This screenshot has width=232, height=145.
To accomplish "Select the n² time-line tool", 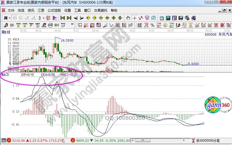I will (63, 25).
